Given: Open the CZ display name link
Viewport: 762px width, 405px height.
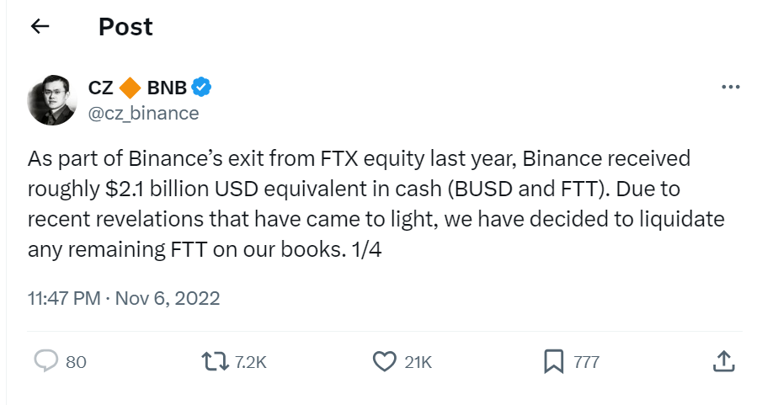Looking at the screenshot, I should tap(101, 87).
